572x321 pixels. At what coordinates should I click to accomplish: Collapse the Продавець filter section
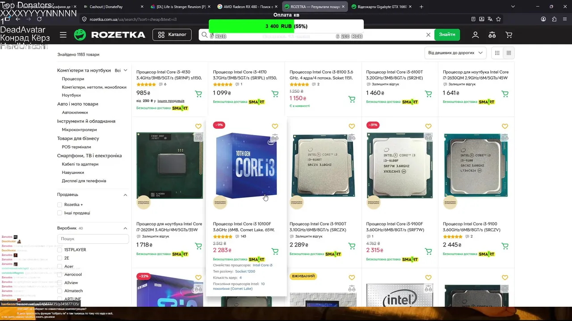[126, 195]
